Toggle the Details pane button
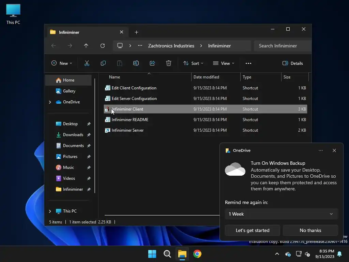The image size is (349, 262). [293, 63]
